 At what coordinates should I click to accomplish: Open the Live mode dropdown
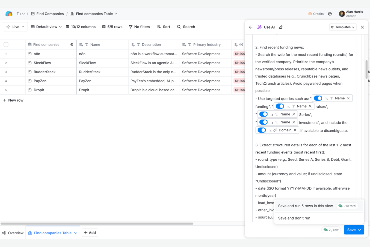click(15, 27)
